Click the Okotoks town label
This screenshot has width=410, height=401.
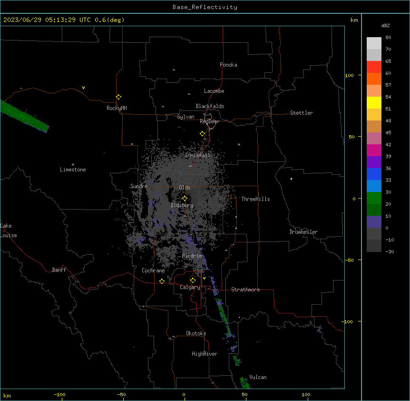(x=196, y=333)
